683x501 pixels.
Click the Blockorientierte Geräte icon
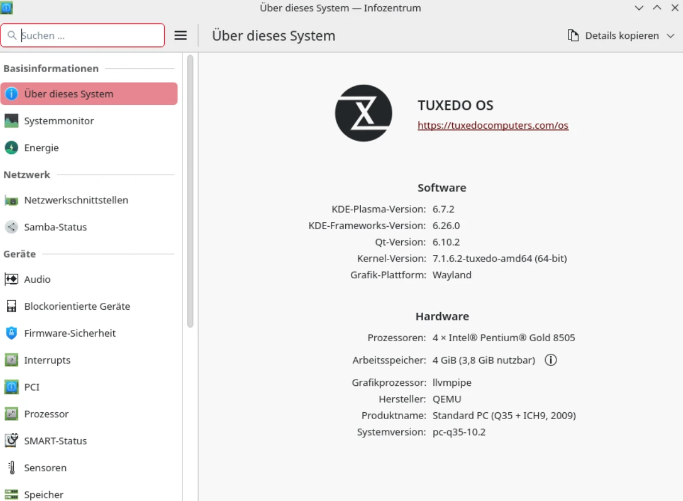point(11,306)
